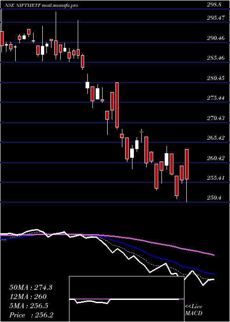The width and height of the screenshot is (230, 322).
Task: Click the 285.46 price axis label
Action: click(215, 58)
